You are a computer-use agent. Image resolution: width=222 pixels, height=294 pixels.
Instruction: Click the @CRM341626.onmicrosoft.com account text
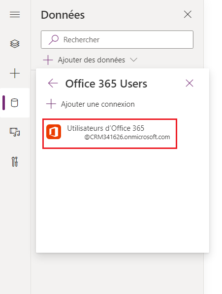[x=127, y=137]
